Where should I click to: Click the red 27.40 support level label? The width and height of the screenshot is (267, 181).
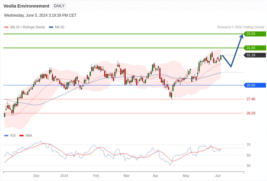tap(251, 99)
